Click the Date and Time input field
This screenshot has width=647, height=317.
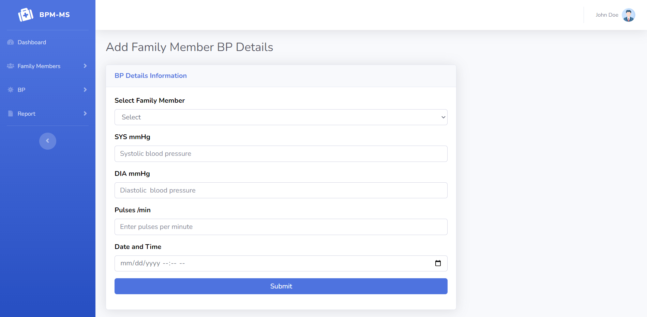[273, 263]
